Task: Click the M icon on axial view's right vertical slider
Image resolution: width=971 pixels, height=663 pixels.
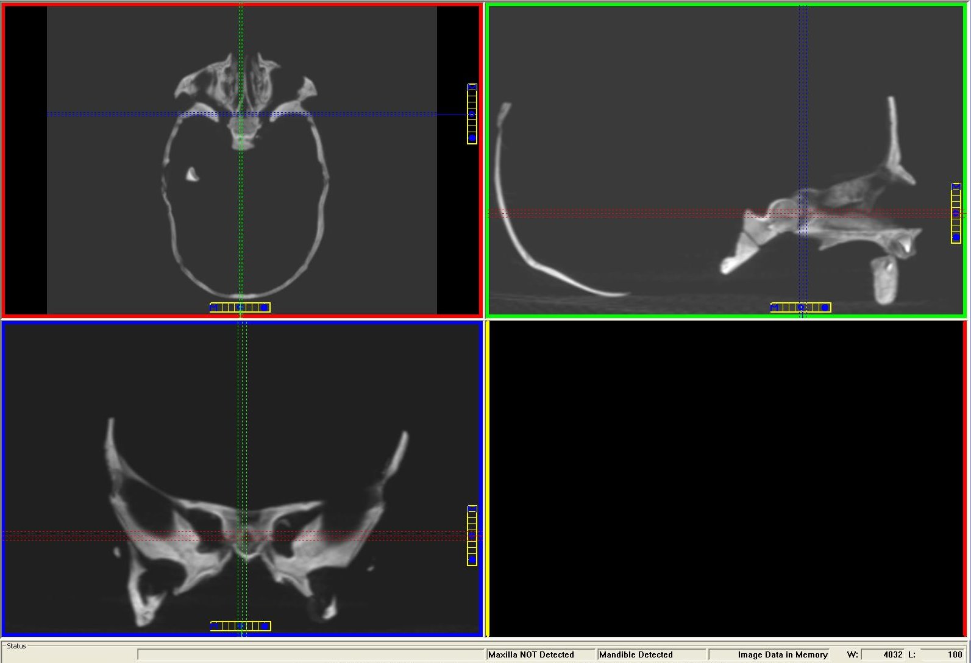Action: click(x=472, y=88)
